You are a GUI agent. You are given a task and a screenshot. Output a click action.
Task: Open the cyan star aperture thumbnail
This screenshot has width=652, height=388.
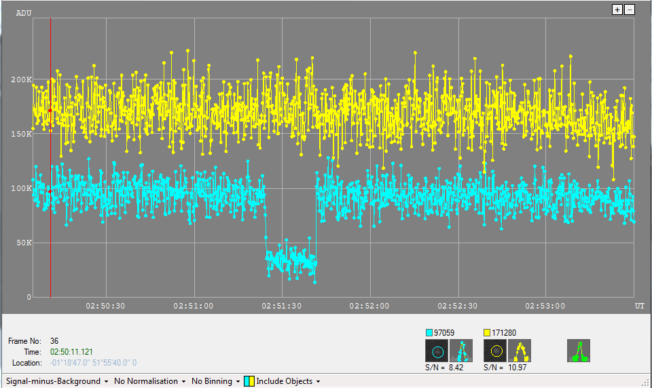tap(437, 351)
